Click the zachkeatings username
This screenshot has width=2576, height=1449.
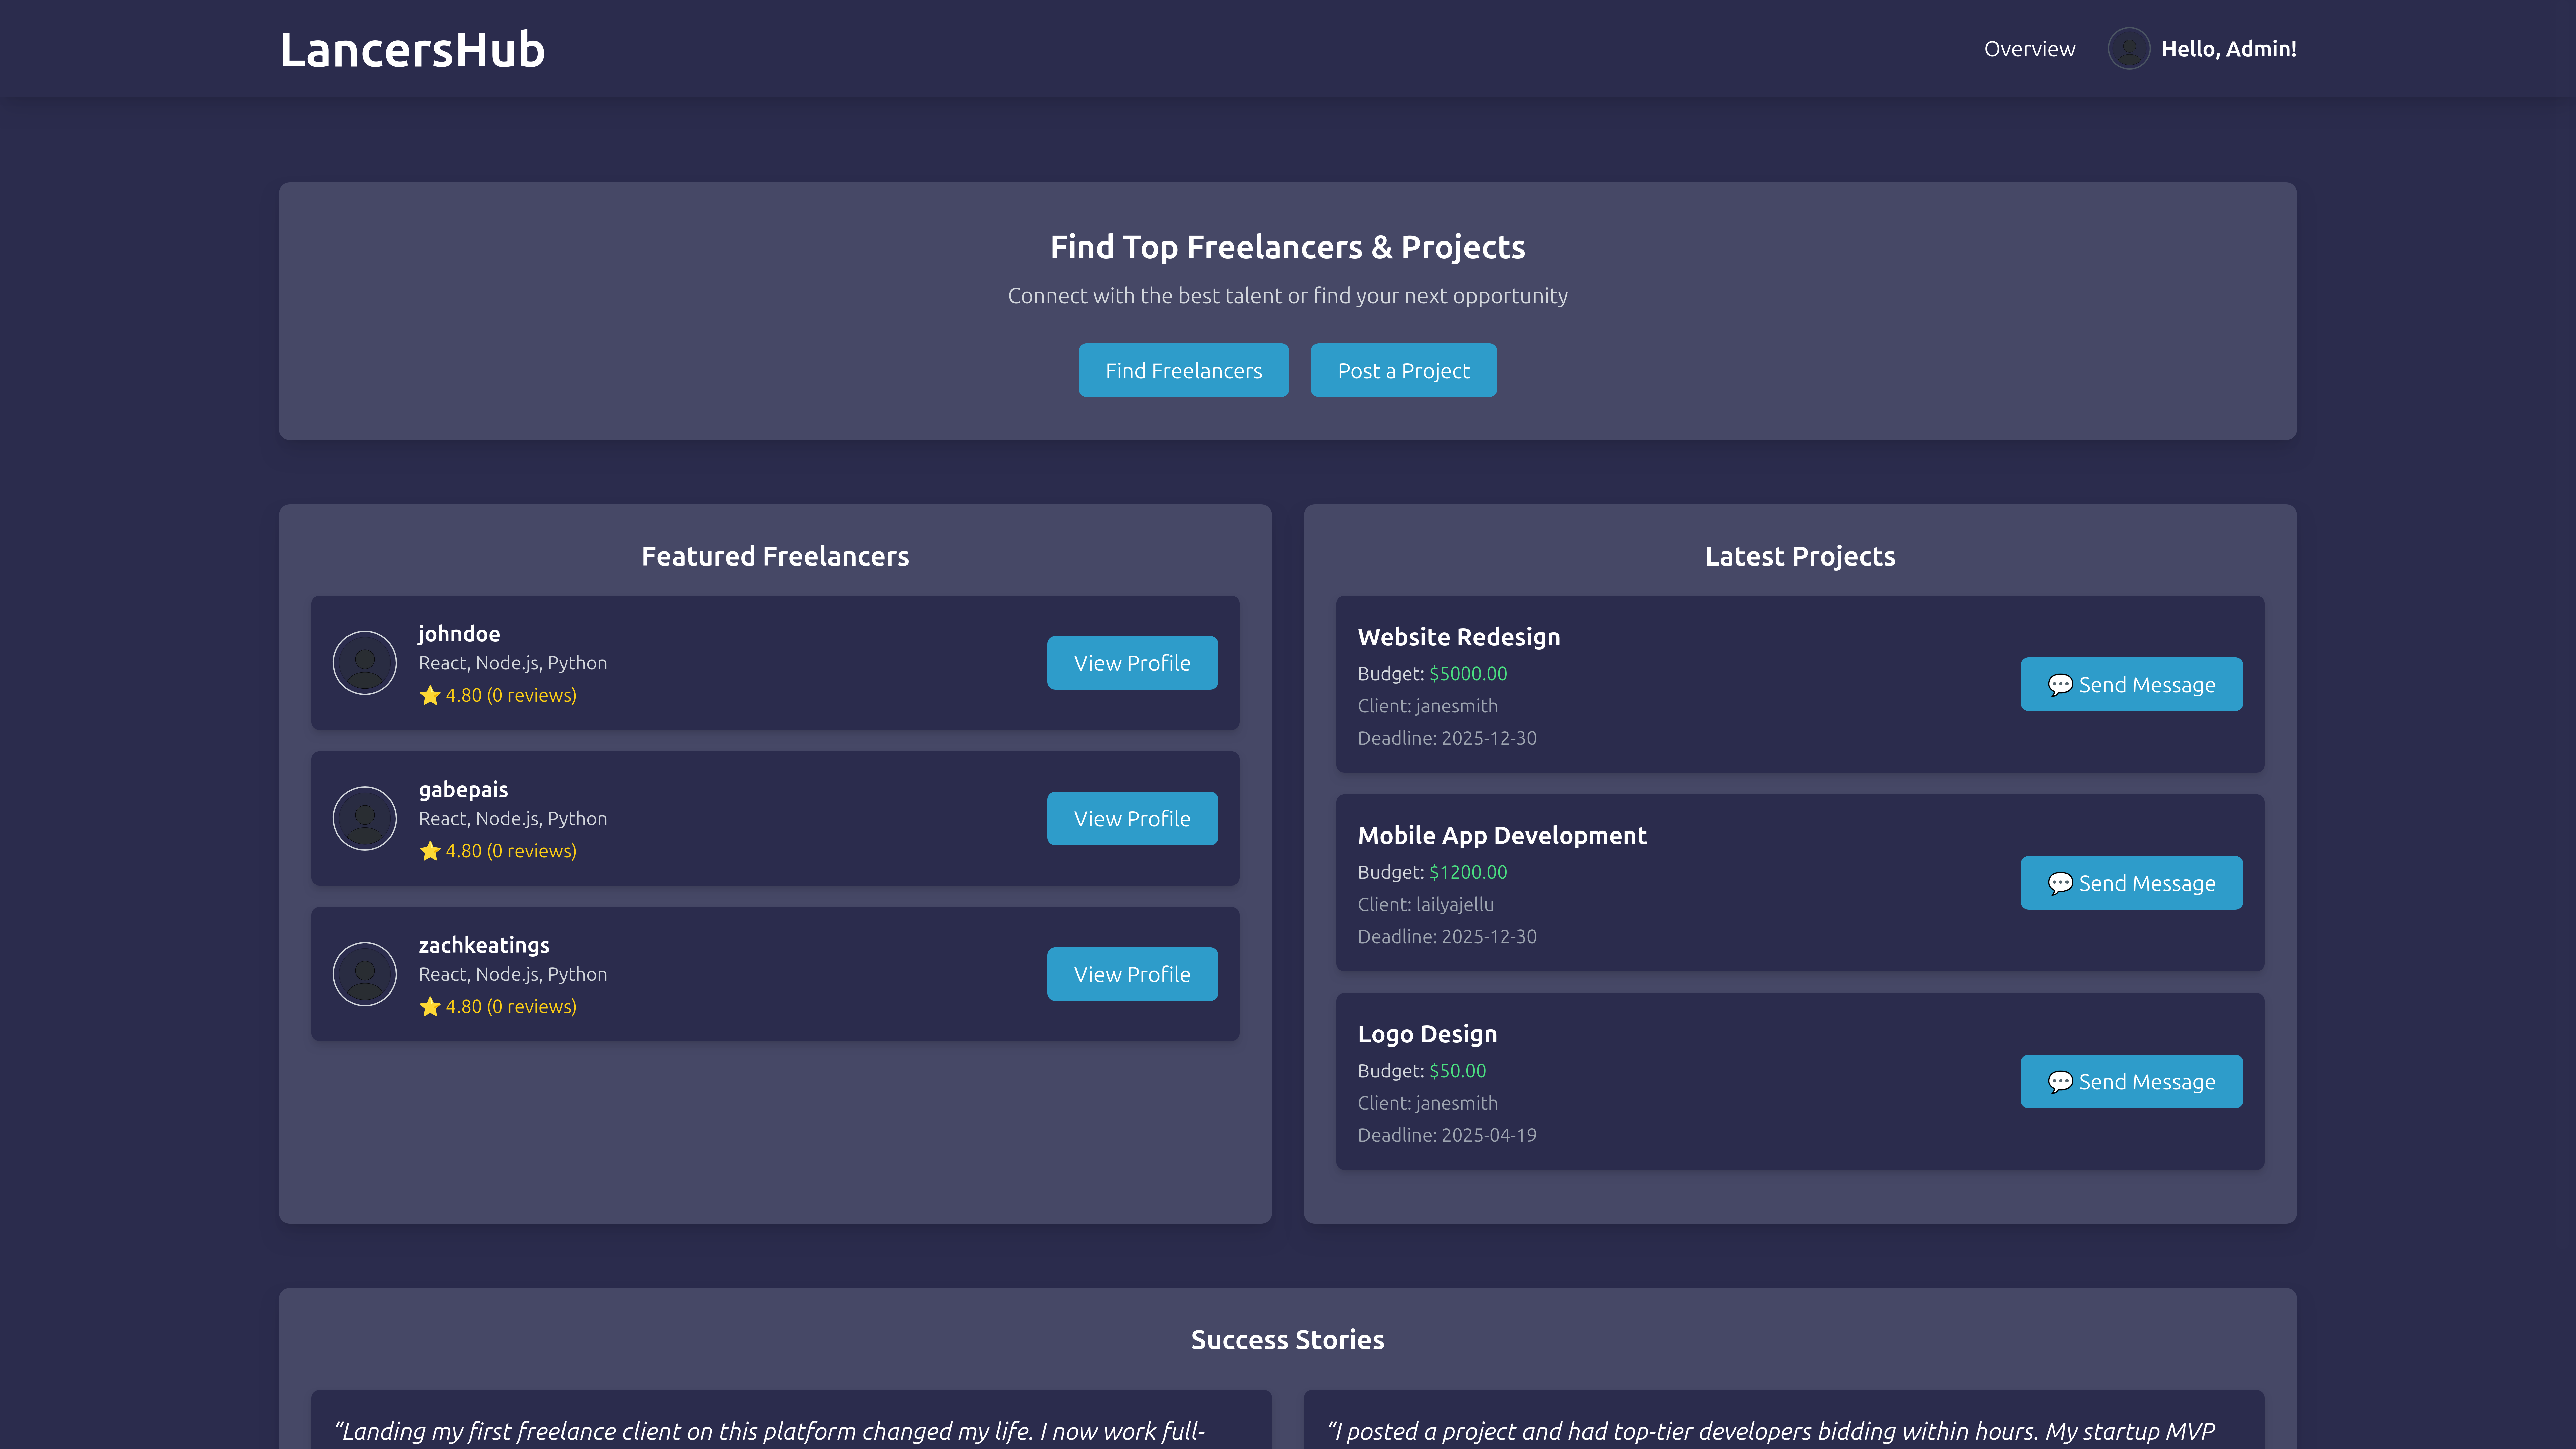click(x=484, y=945)
